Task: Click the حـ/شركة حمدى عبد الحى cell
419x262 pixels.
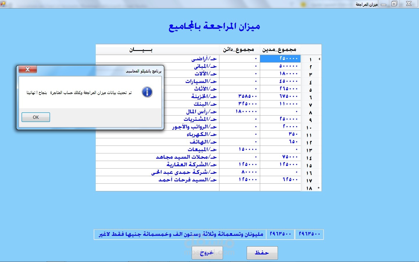Action: coord(157,172)
